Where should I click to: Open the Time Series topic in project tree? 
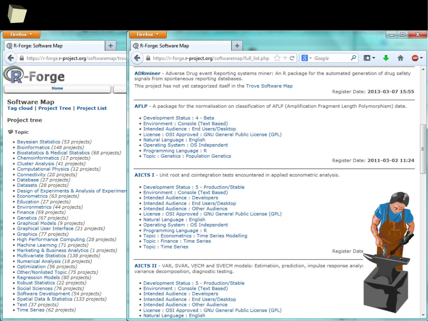pyautogui.click(x=31, y=310)
